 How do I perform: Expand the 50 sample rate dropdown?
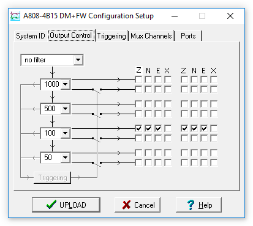(x=66, y=158)
